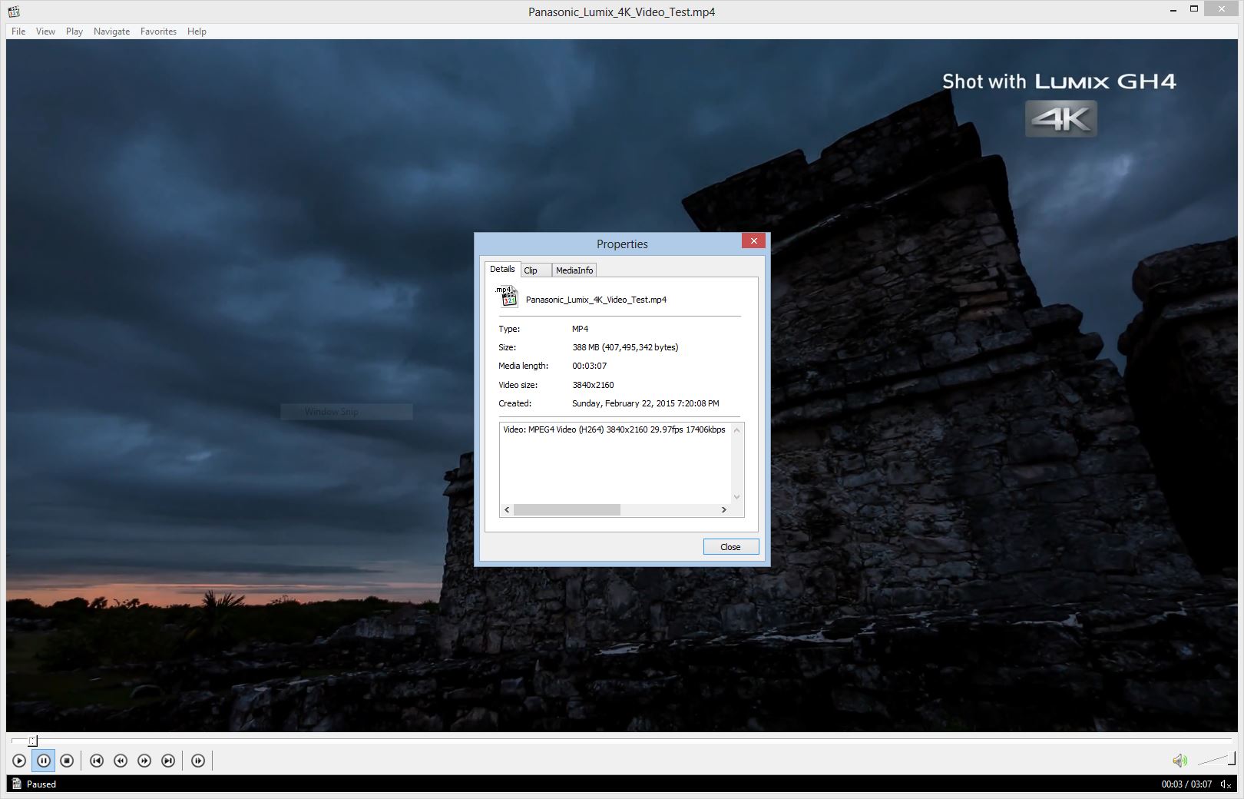Click the down arrow of the vertical scrollbar
Image resolution: width=1244 pixels, height=799 pixels.
[737, 497]
